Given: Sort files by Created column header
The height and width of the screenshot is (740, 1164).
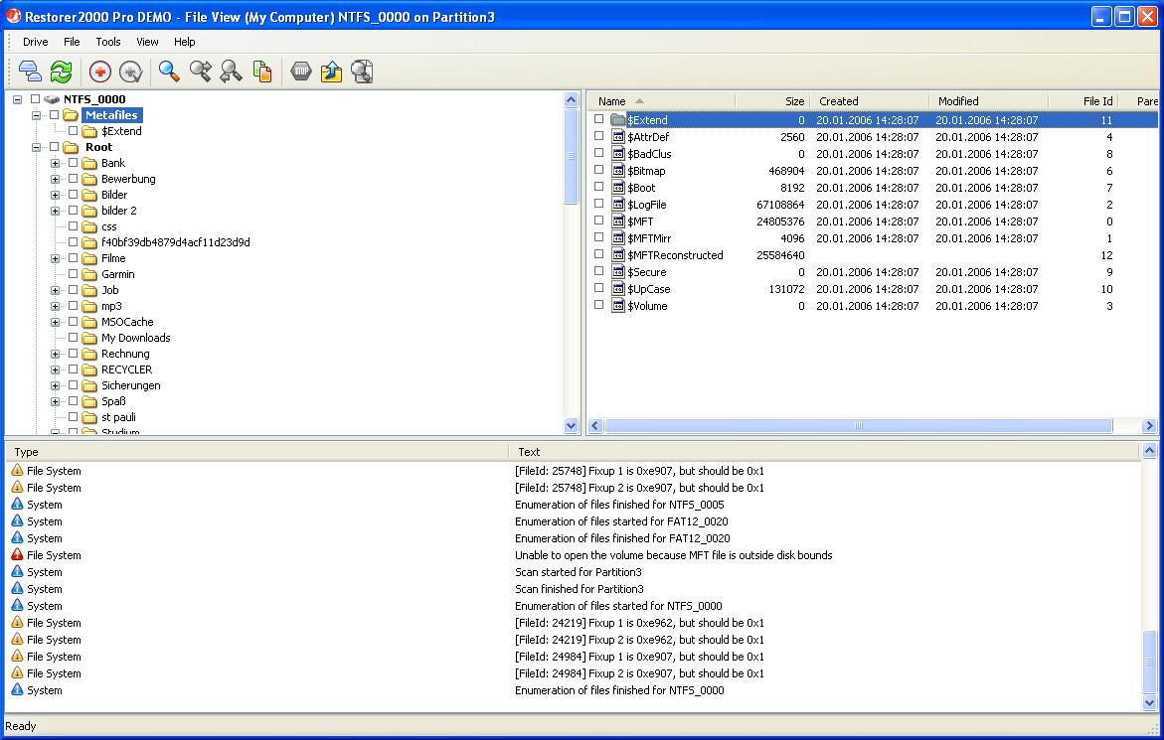Looking at the screenshot, I should 870,101.
